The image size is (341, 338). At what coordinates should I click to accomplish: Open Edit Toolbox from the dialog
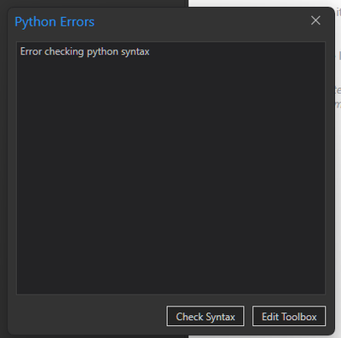click(x=289, y=316)
